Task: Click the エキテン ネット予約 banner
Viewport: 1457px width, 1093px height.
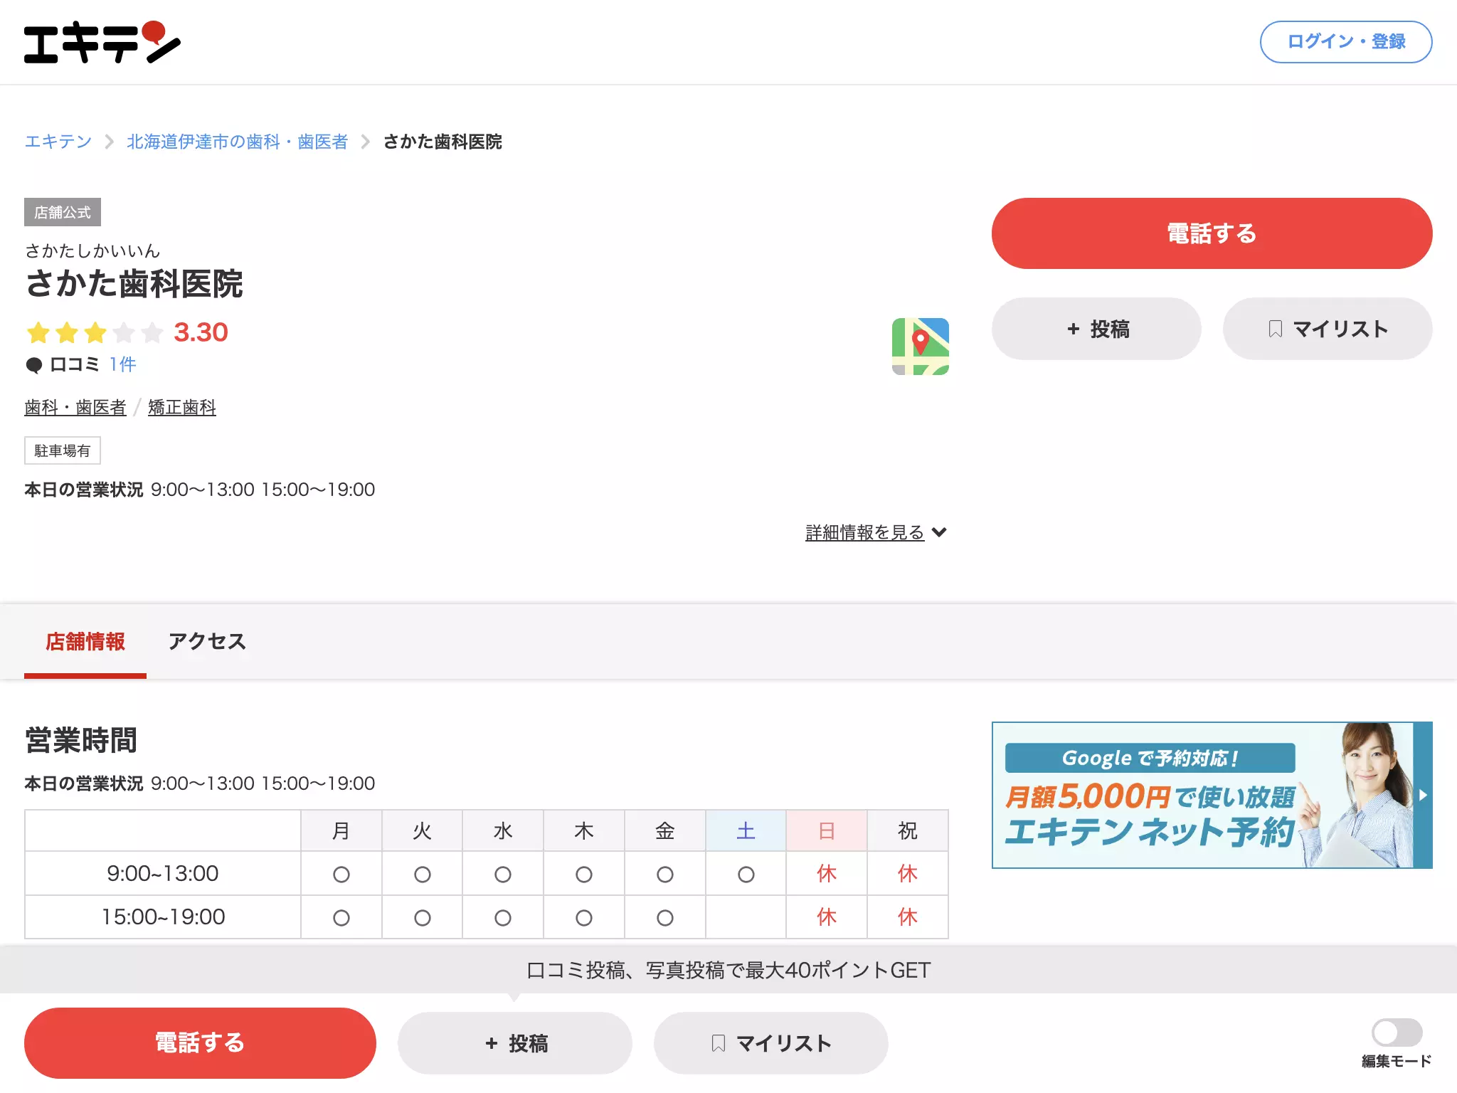Action: (1212, 795)
